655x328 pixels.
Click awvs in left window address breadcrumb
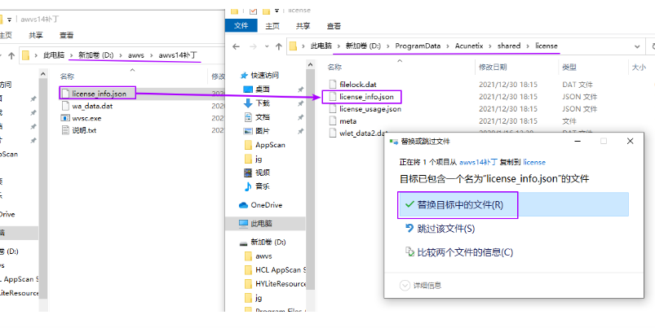135,55
